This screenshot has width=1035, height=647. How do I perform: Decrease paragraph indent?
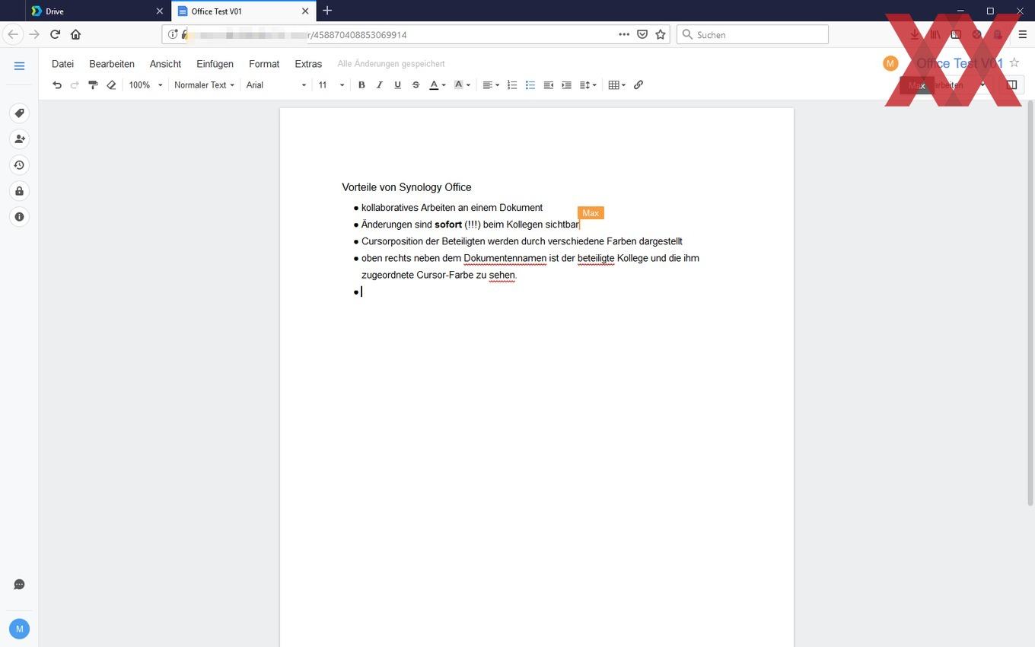548,85
